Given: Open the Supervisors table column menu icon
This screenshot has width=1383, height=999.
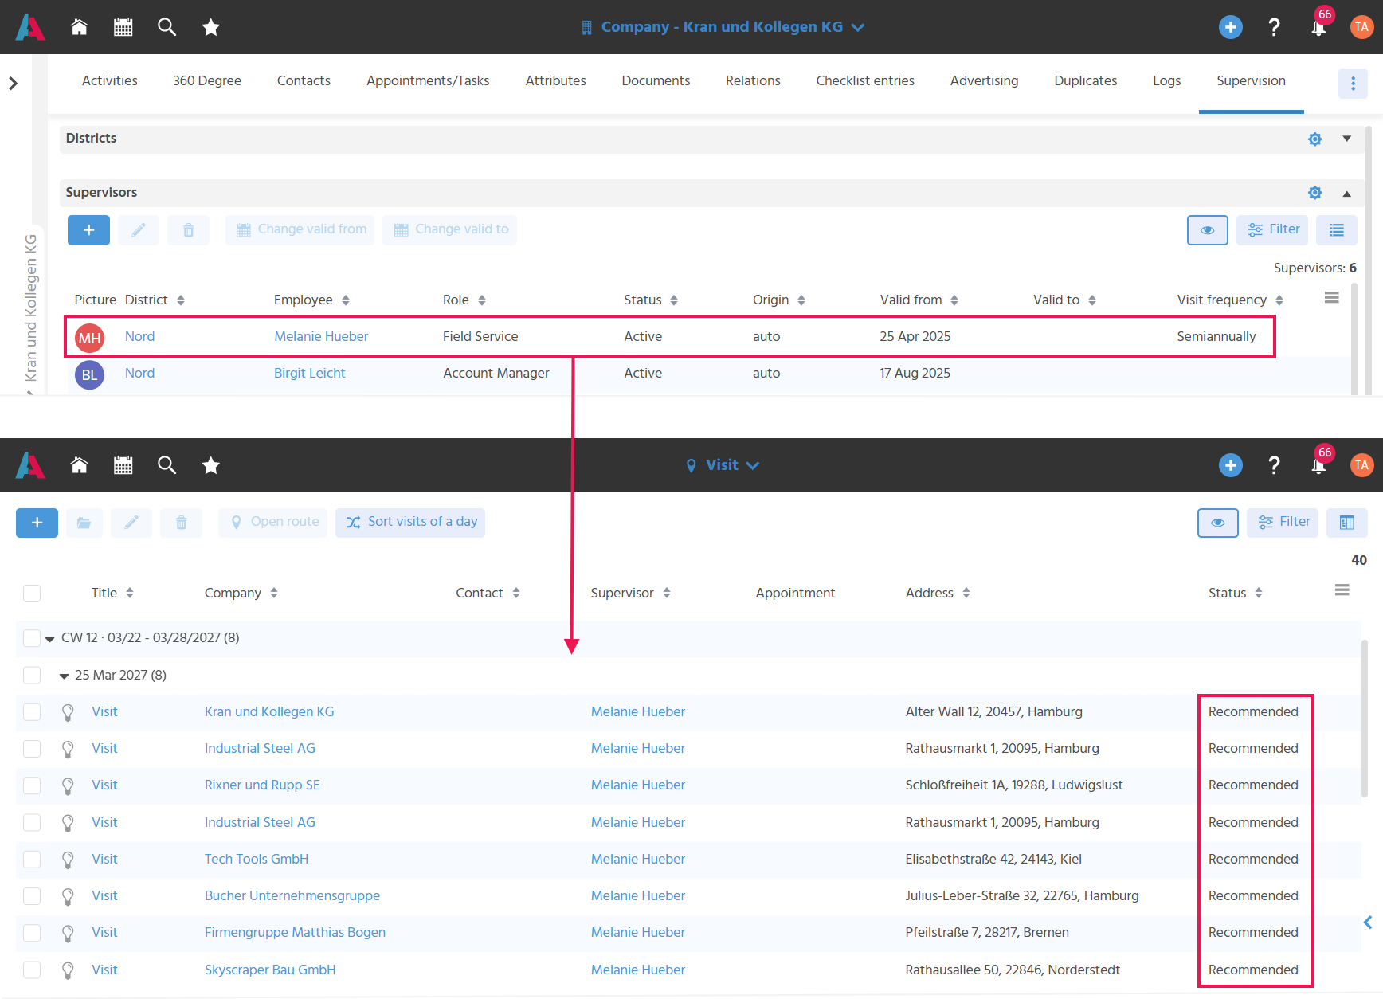Looking at the screenshot, I should click(1331, 298).
